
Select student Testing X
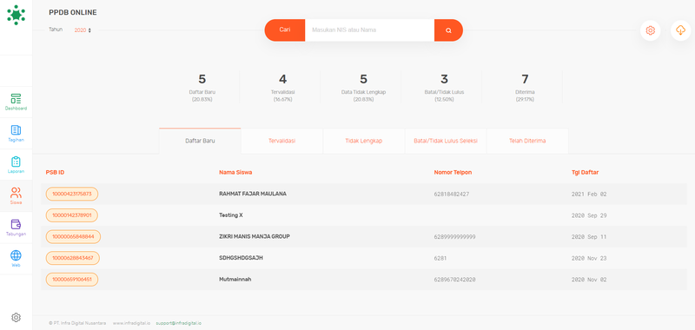pyautogui.click(x=231, y=215)
